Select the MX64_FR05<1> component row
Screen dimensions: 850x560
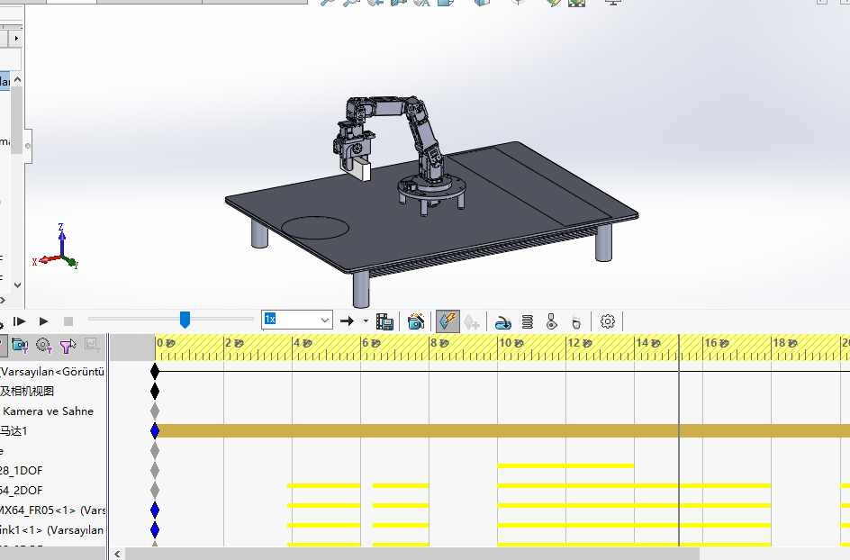53,510
